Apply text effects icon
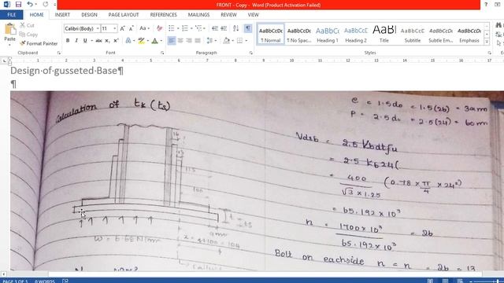 tap(128, 41)
